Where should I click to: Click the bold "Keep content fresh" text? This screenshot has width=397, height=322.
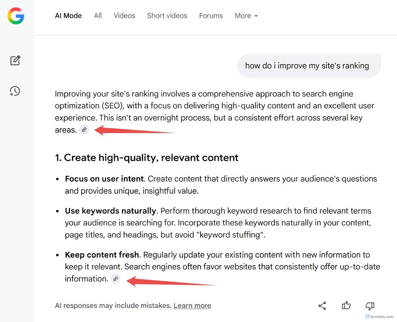(x=102, y=255)
